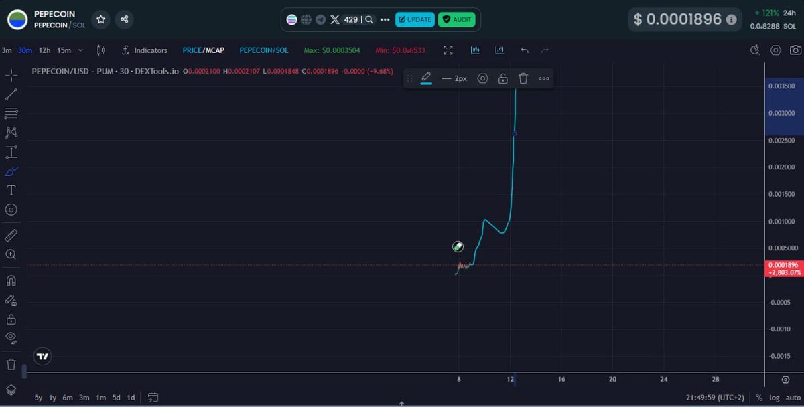Viewport: 804px width, 407px height.
Task: Open the X (Twitter) profile icon
Action: coord(335,19)
